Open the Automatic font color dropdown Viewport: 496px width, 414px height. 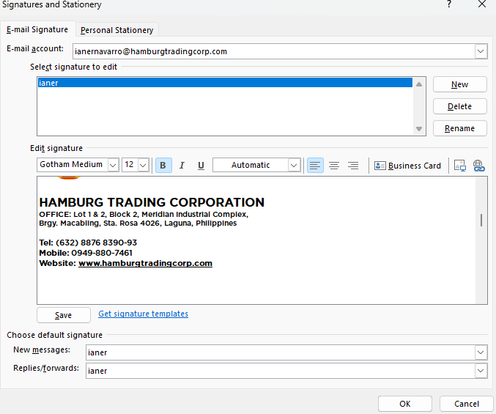(294, 165)
